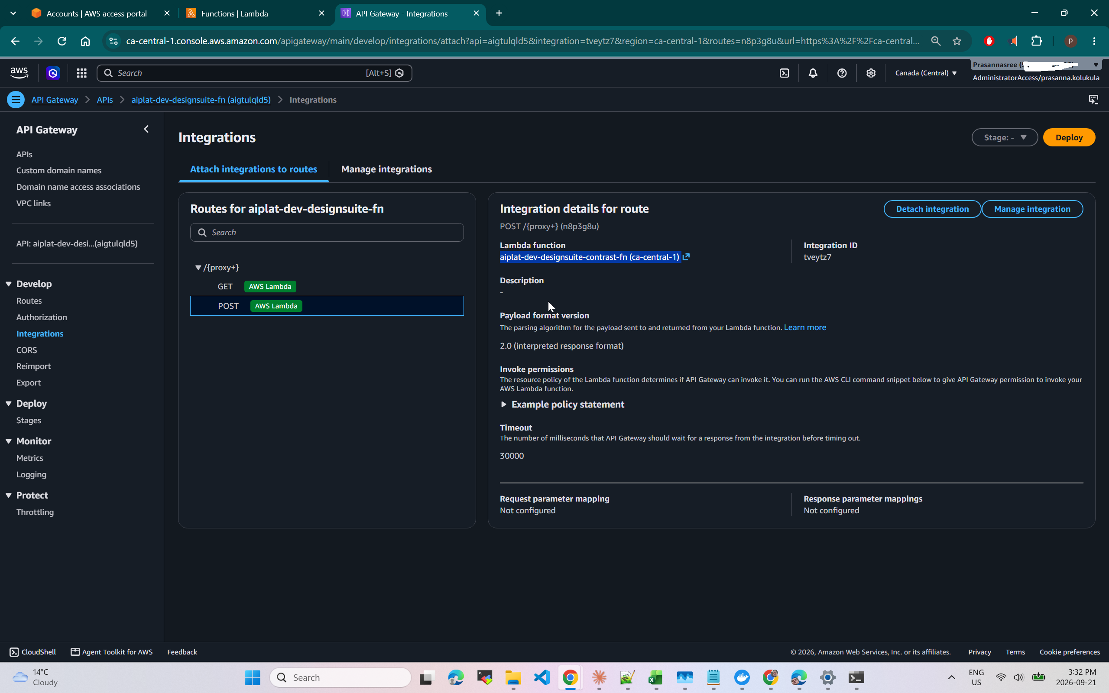This screenshot has width=1109, height=693.
Task: Click the APIs breadcrumb link
Action: point(104,100)
